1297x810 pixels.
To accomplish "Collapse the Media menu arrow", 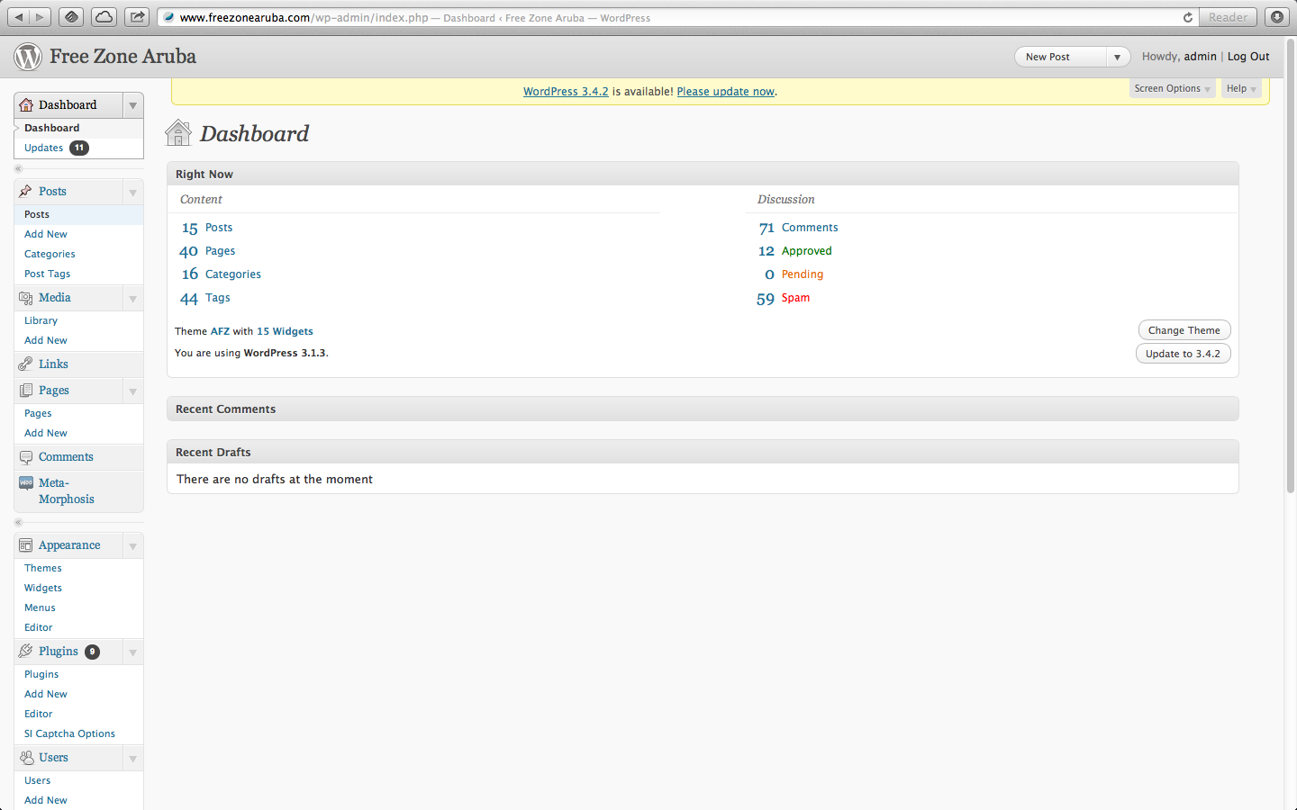I will tap(133, 298).
